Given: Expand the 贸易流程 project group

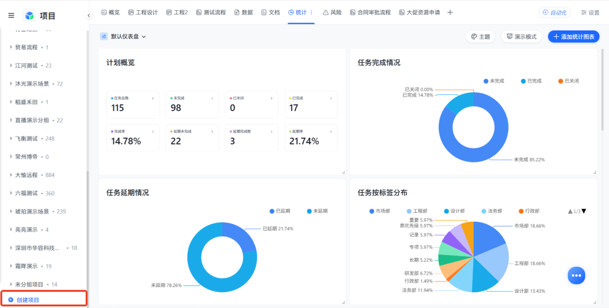Looking at the screenshot, I should 11,47.
